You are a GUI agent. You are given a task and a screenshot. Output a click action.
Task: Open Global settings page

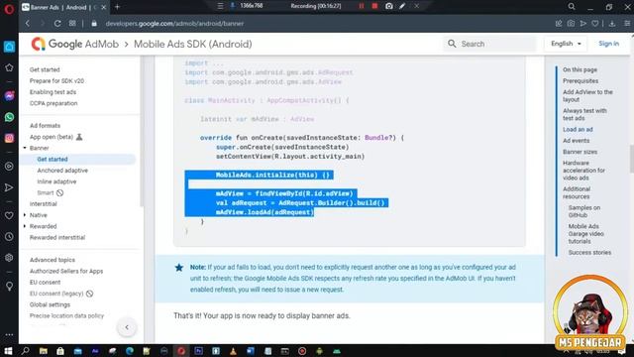(x=50, y=304)
